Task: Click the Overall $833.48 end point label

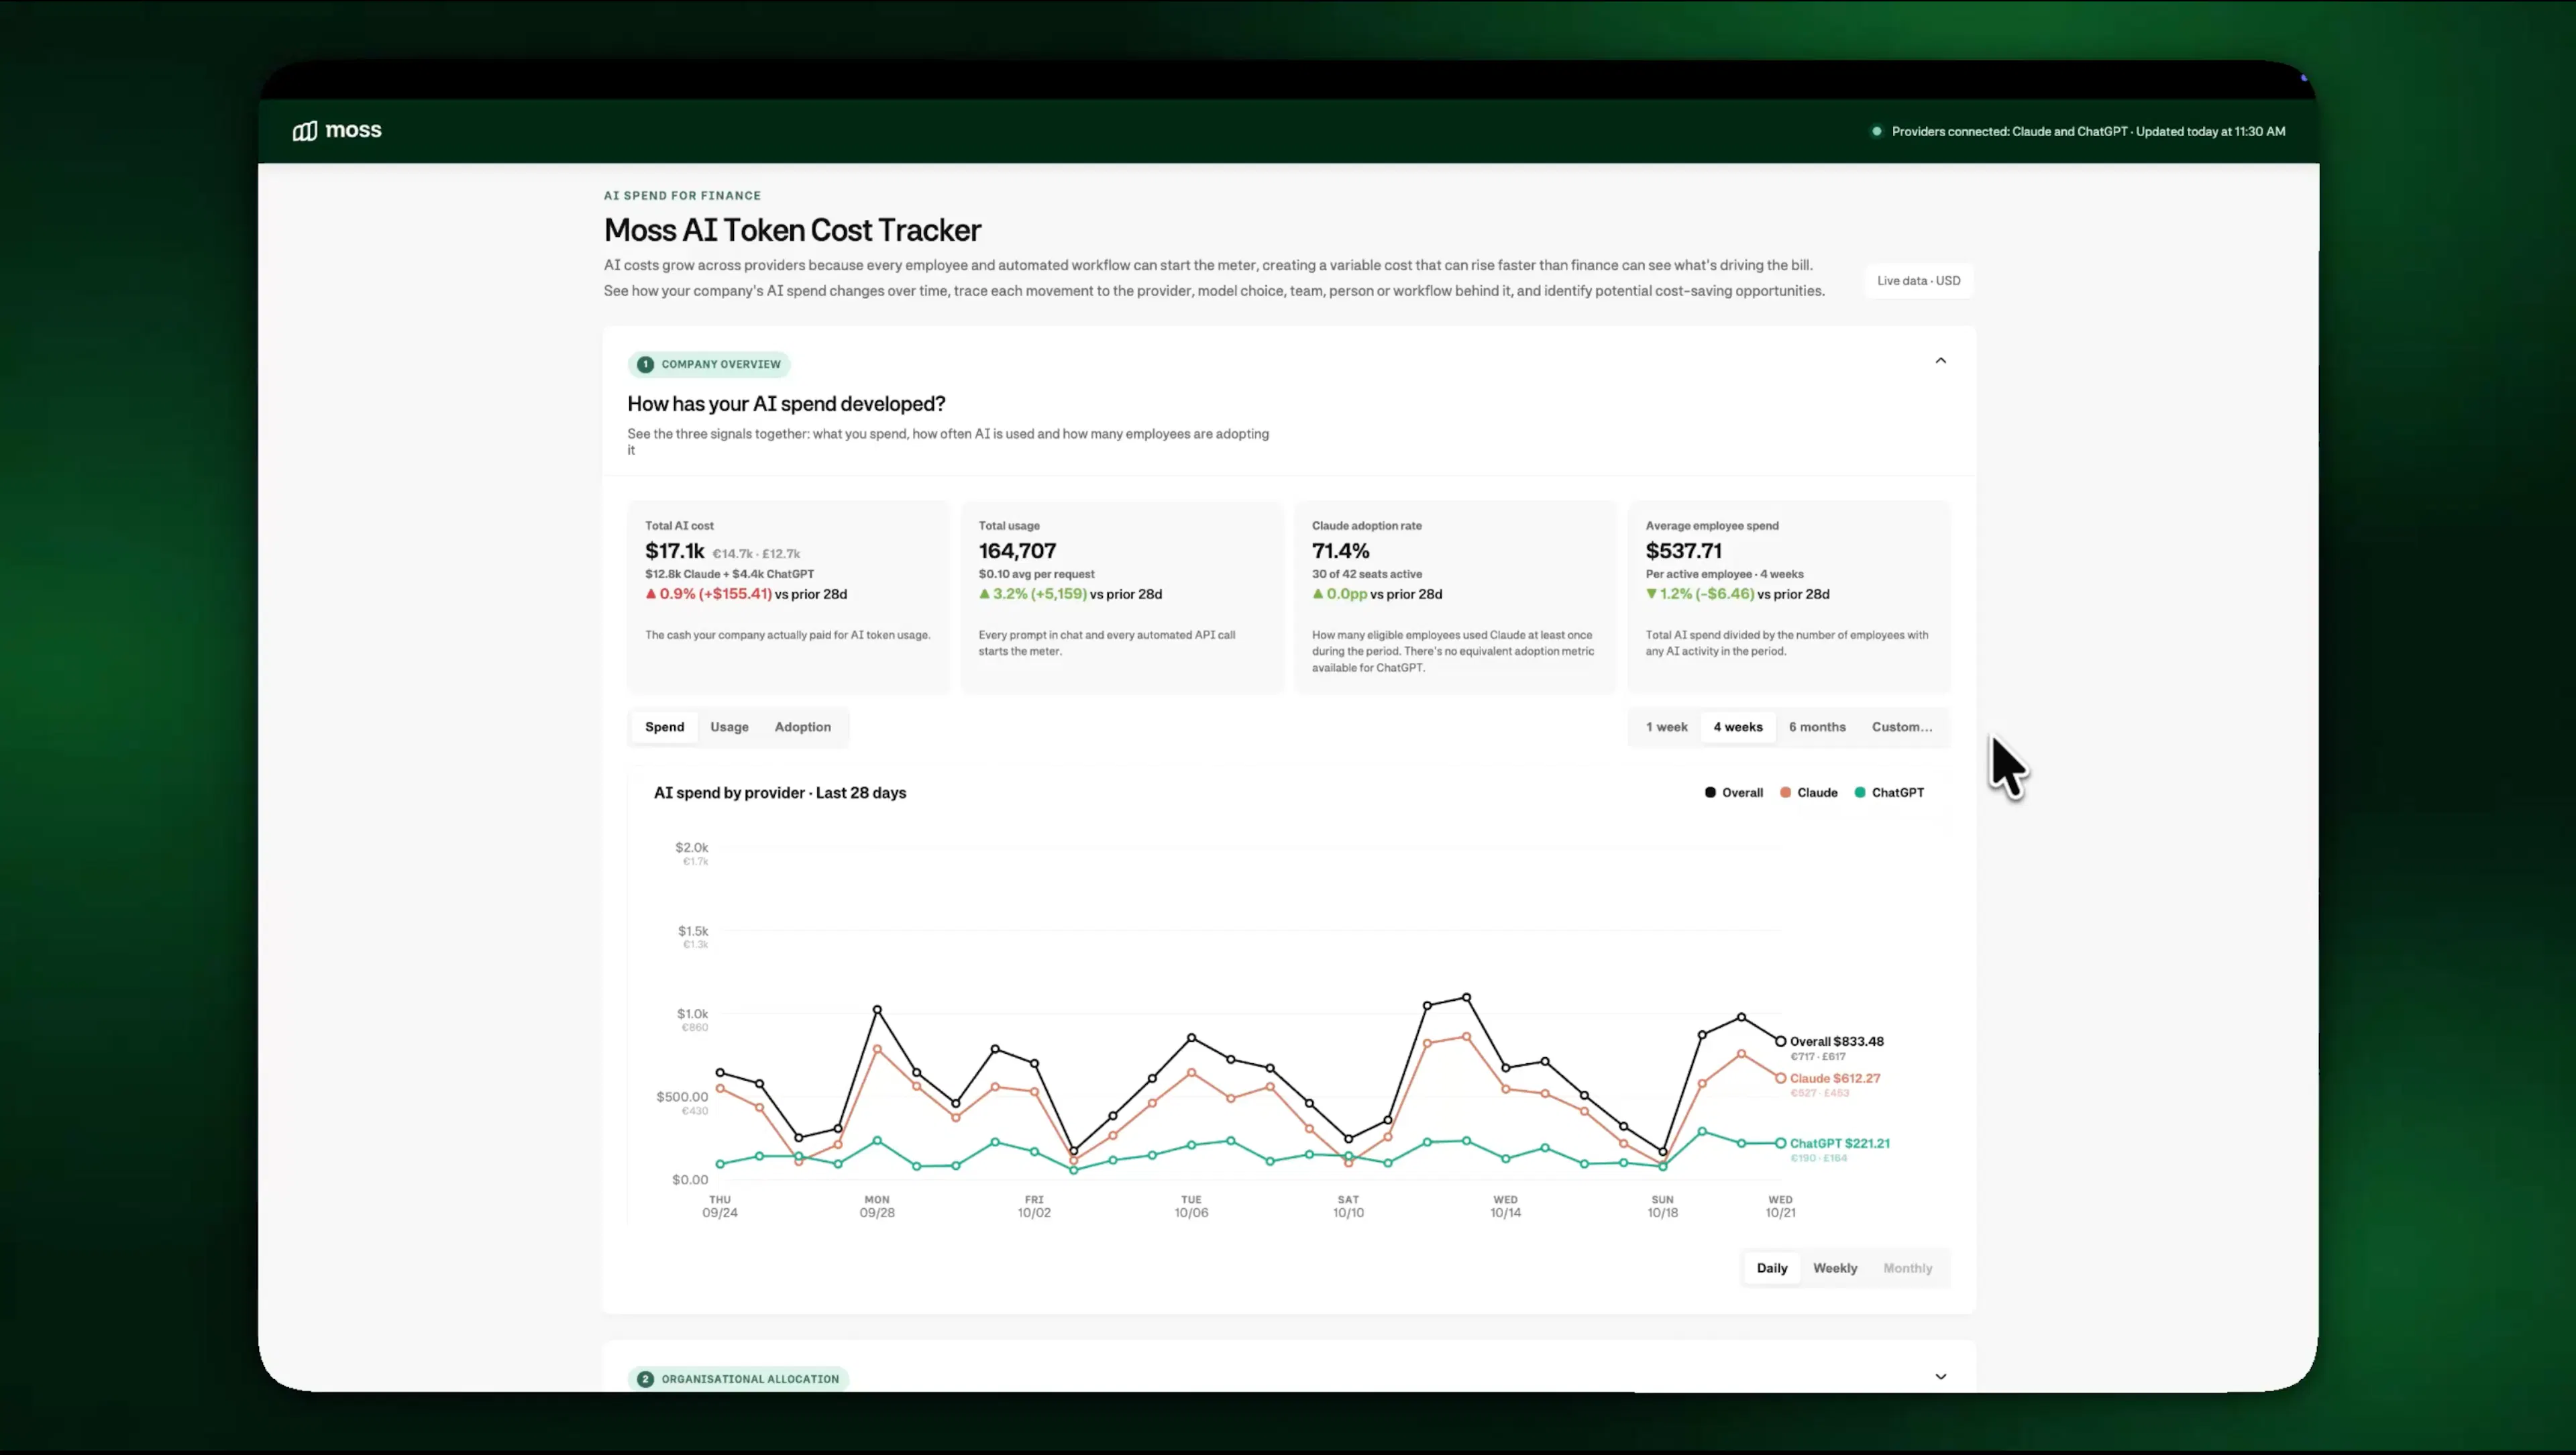Action: 1836,1042
